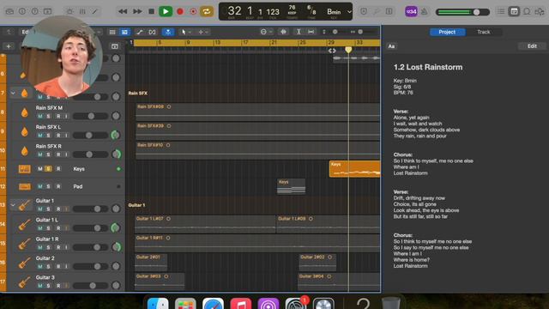This screenshot has width=549, height=309.
Task: Mute the Pad track
Action: click(x=40, y=186)
